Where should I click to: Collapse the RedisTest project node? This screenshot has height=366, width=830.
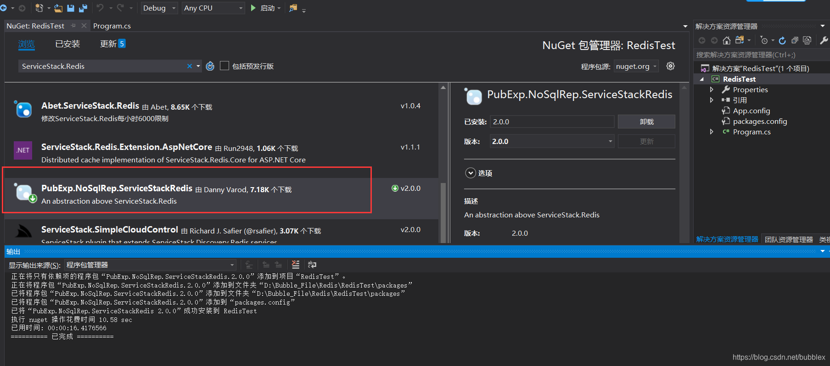coord(702,79)
